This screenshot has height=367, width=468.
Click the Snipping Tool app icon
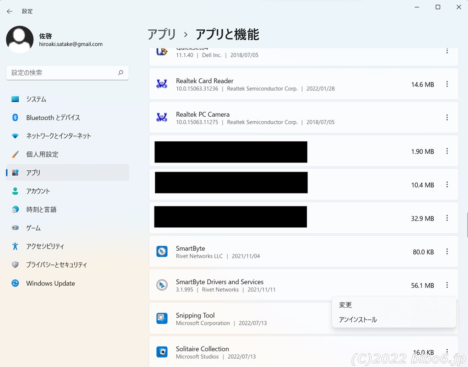[162, 318]
